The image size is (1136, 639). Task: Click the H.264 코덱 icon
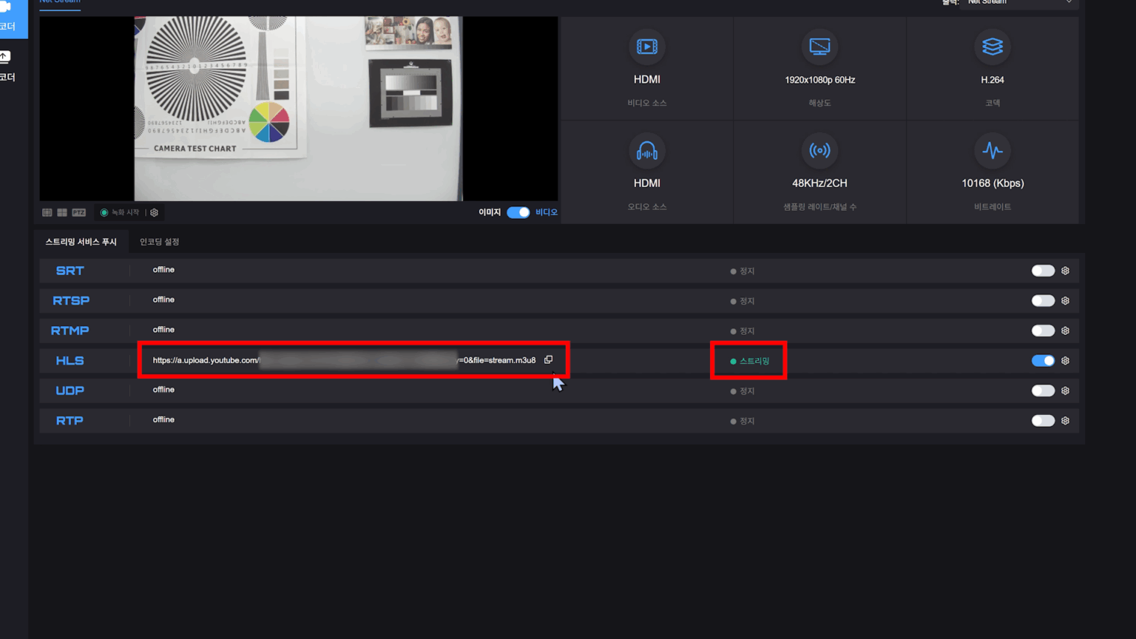[x=992, y=47]
